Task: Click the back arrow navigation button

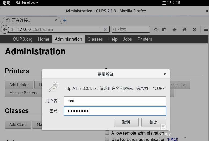Action: coord(5,29)
